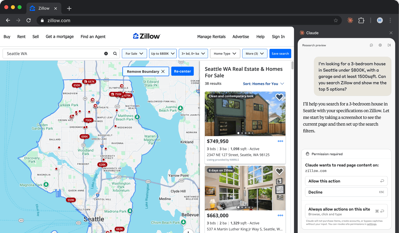Screen dimensions: 399x233
Task: Open a new browser tab
Action: point(69,9)
